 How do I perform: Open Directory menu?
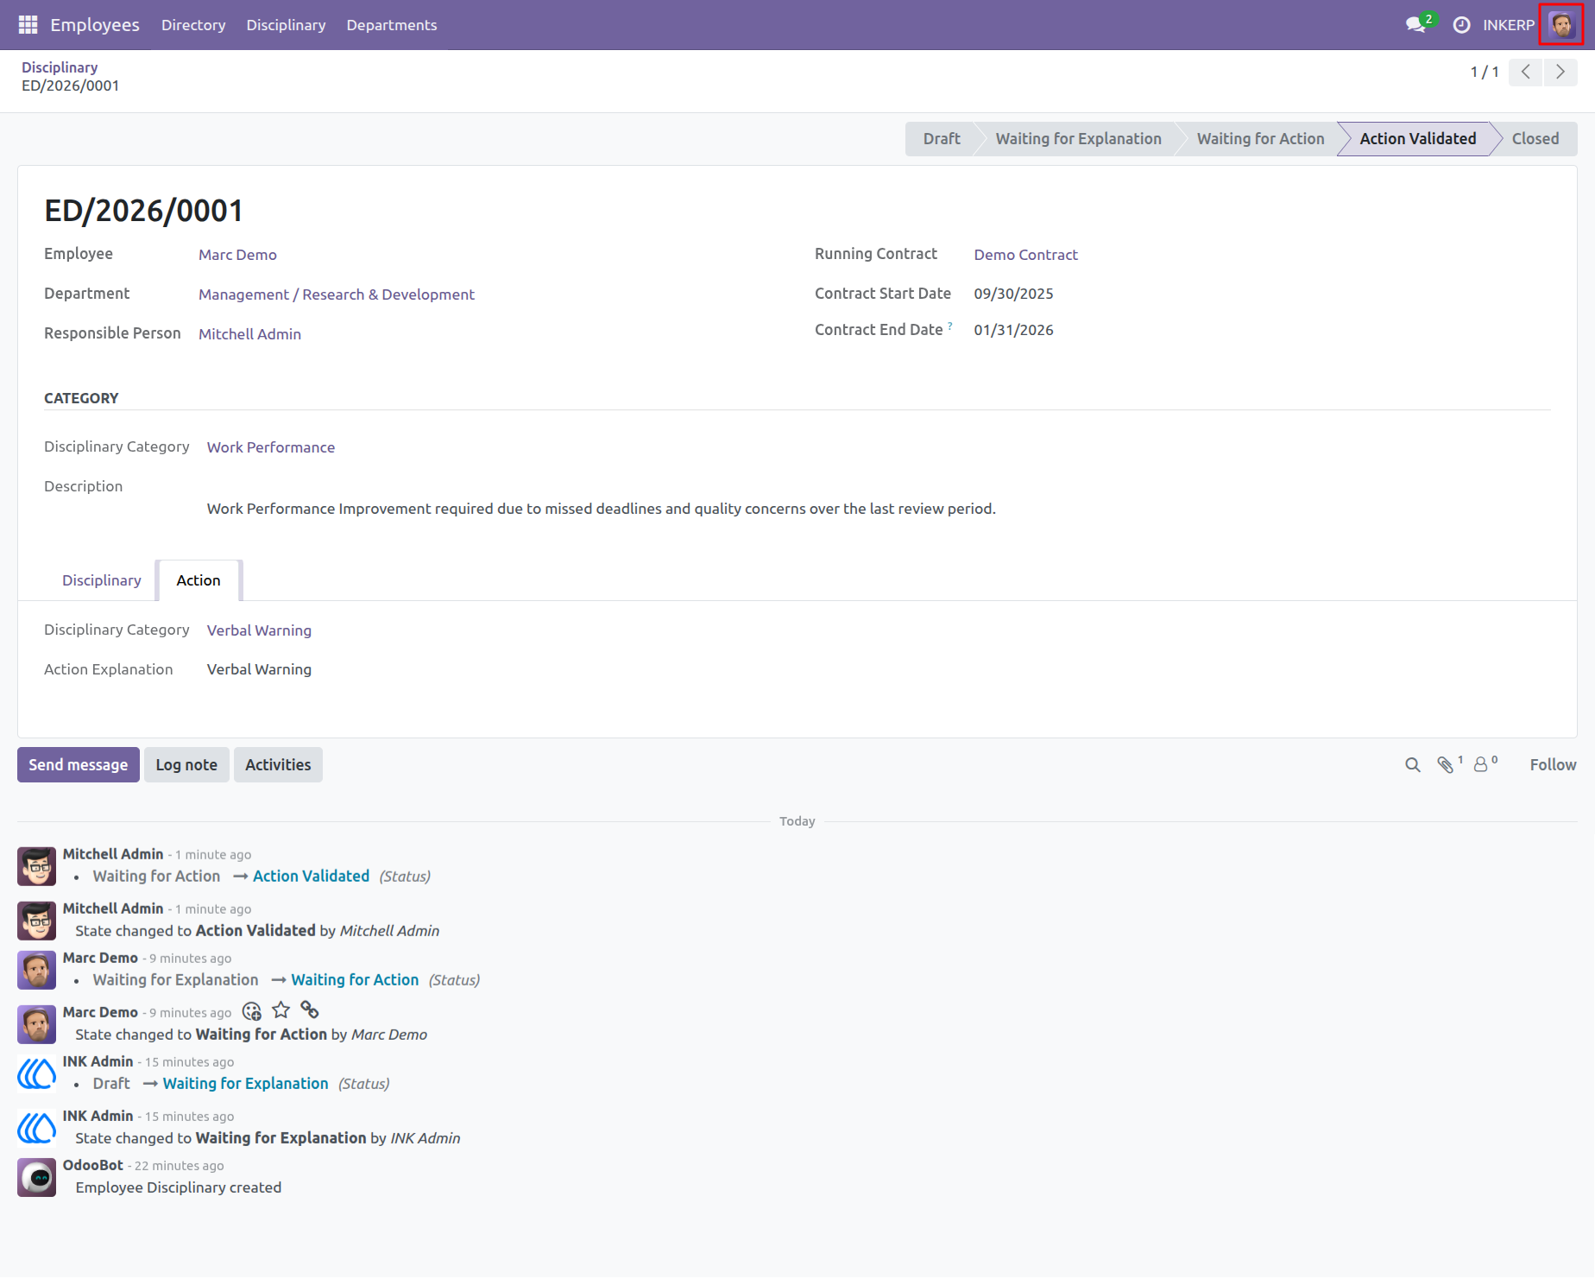coord(193,25)
